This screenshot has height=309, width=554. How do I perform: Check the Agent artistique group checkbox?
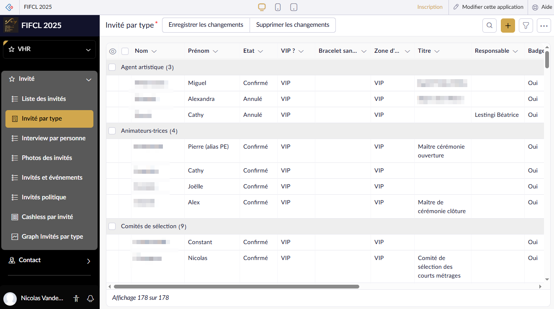coord(112,67)
